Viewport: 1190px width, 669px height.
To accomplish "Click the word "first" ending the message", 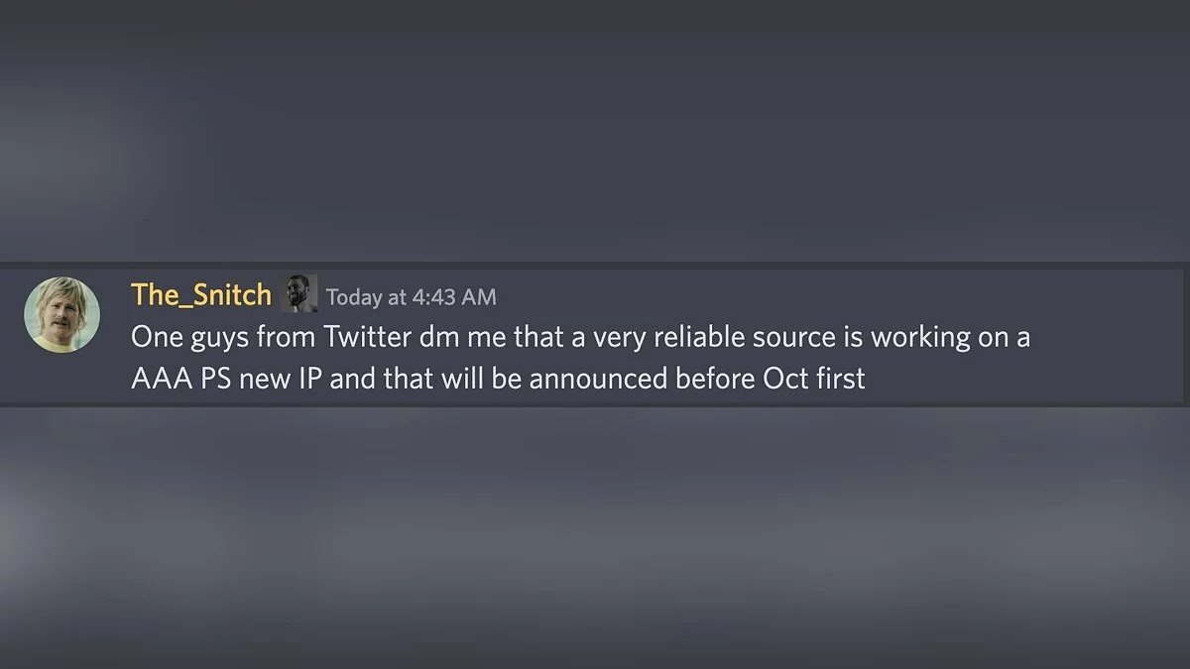I will tap(841, 379).
